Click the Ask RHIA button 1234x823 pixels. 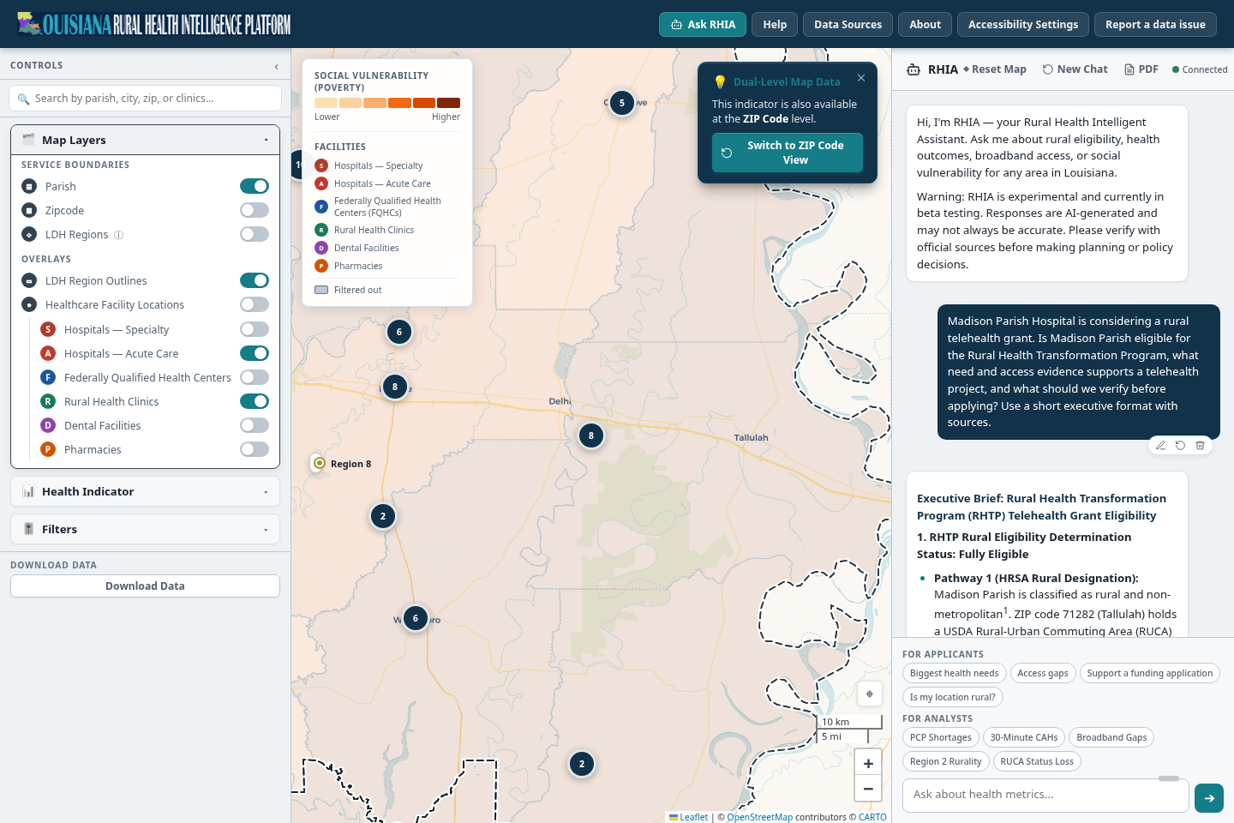[703, 24]
